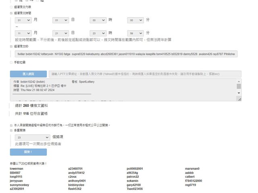Open the end hour dropdown showing 23
The width and height of the screenshot is (258, 193).
(98, 33)
